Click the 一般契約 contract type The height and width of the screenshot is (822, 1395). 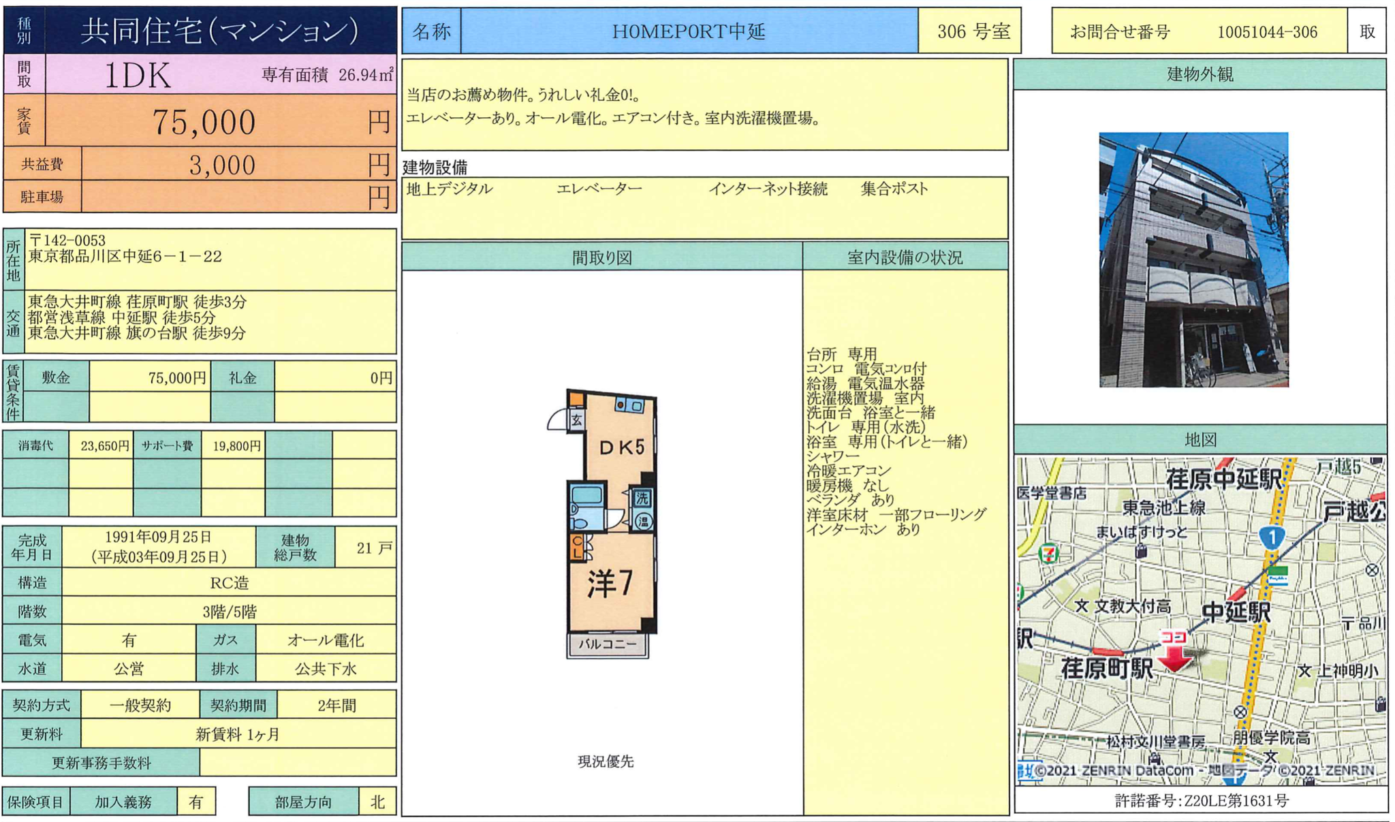click(x=140, y=706)
